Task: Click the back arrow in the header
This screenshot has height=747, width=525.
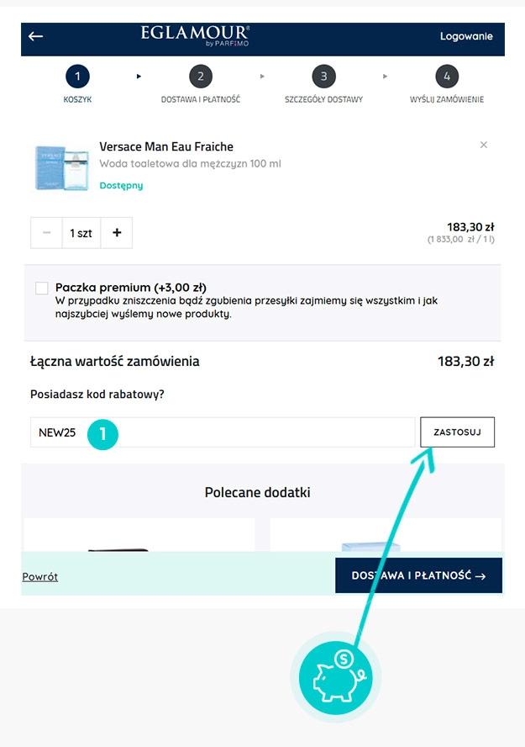Action: (35, 36)
